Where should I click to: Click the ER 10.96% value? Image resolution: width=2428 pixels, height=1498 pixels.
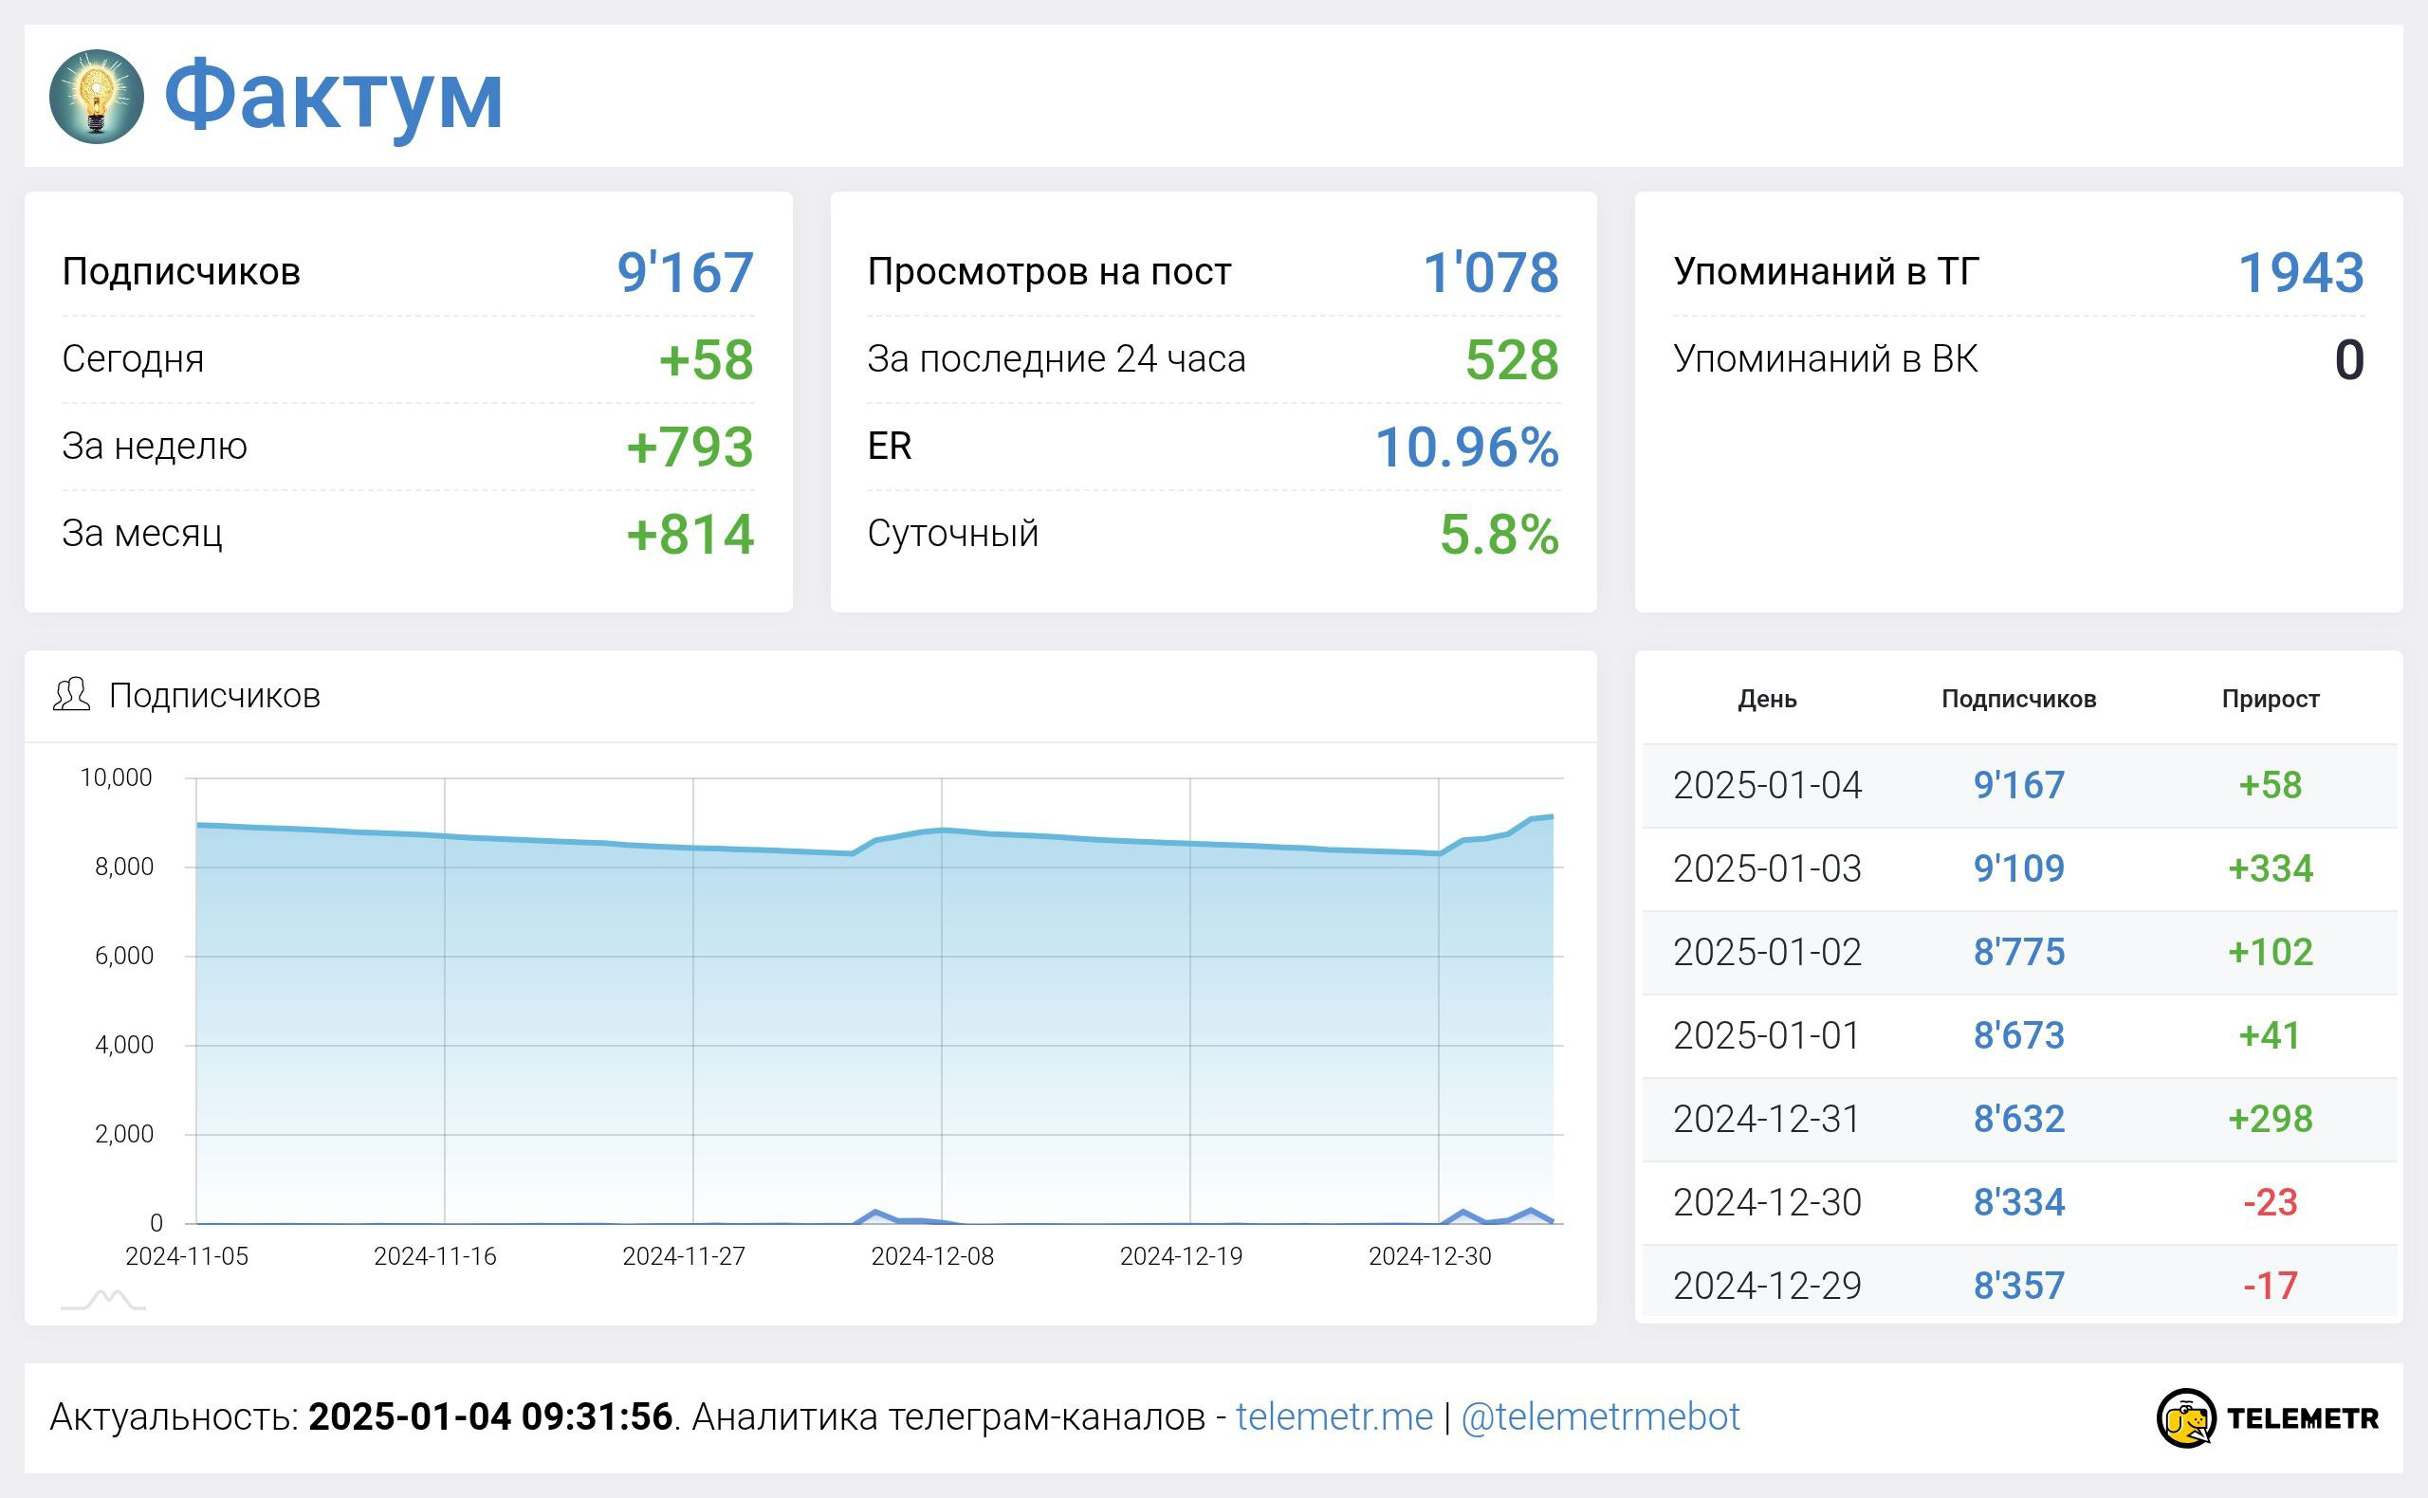tap(1465, 447)
